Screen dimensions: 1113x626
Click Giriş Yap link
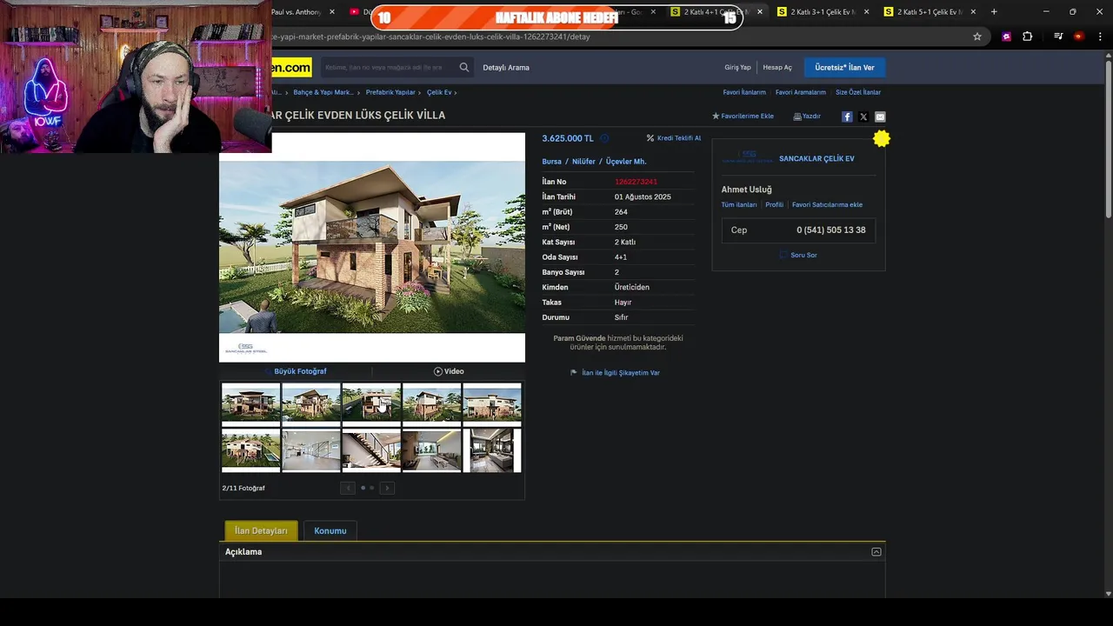pos(737,67)
